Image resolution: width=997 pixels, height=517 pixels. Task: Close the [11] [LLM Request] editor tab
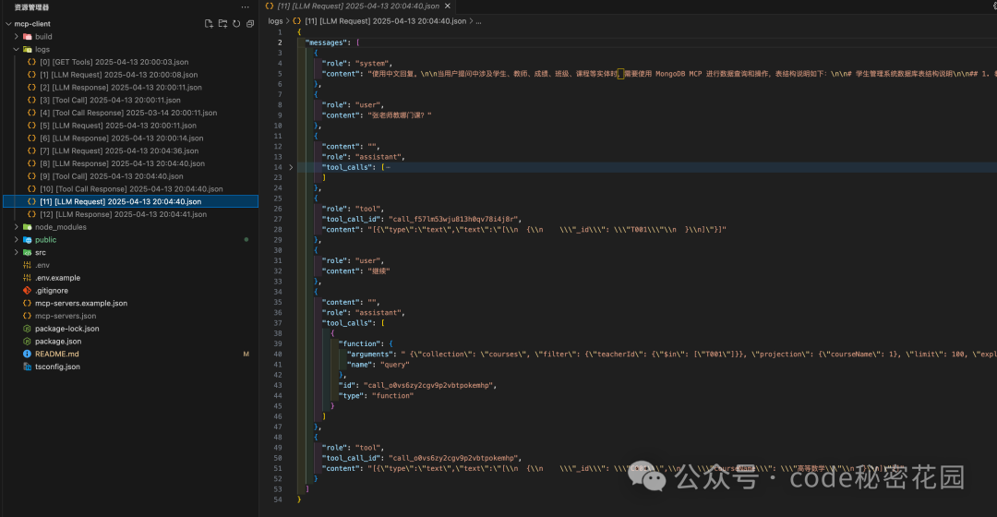click(x=448, y=6)
